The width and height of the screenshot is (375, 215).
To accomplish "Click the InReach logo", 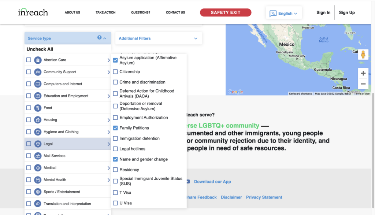I will click(33, 12).
